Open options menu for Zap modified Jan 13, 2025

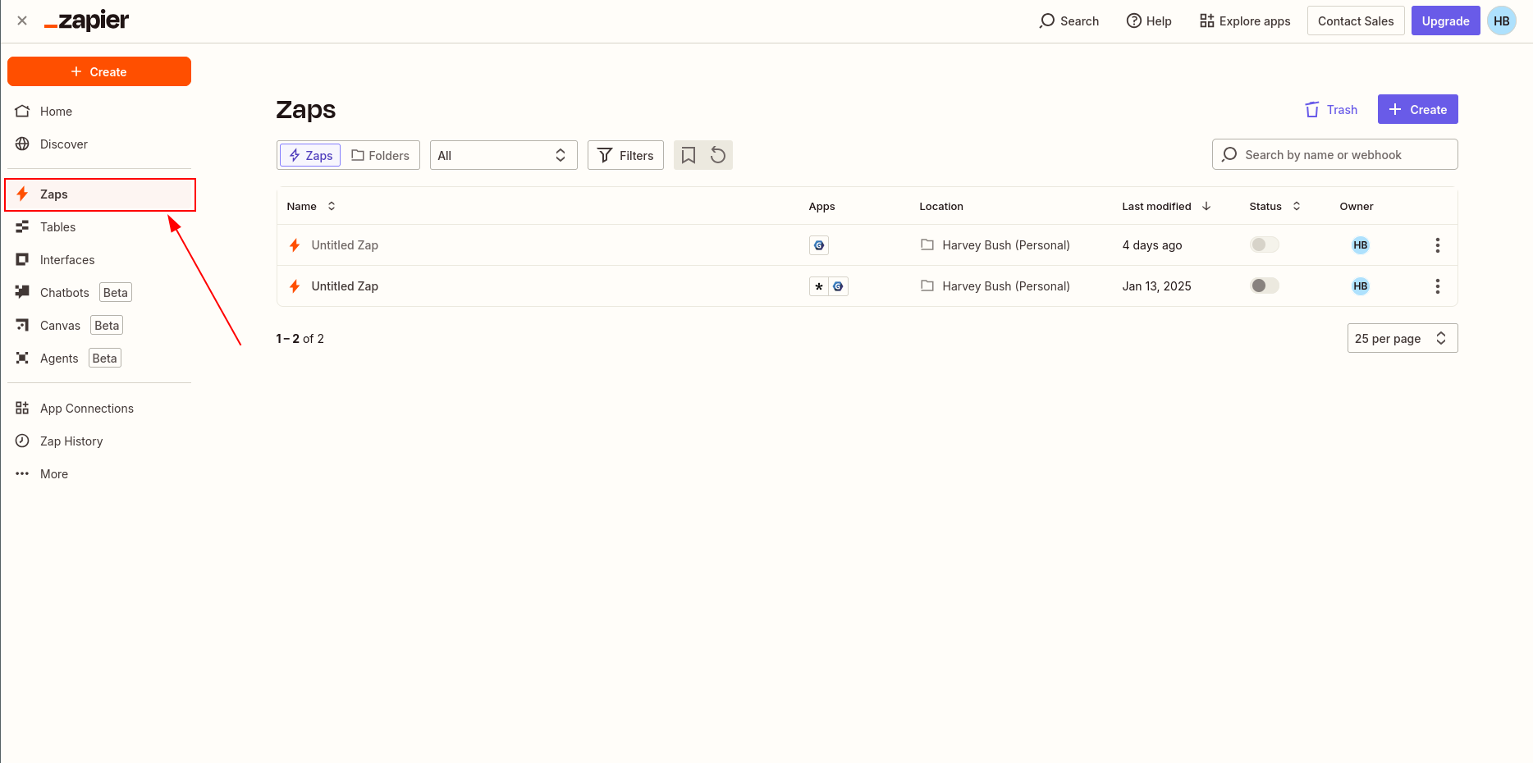click(x=1437, y=286)
